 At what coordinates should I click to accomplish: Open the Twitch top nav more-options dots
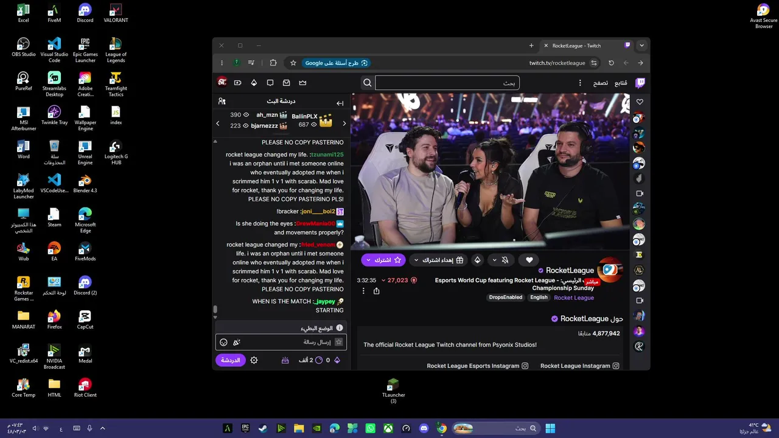[580, 83]
